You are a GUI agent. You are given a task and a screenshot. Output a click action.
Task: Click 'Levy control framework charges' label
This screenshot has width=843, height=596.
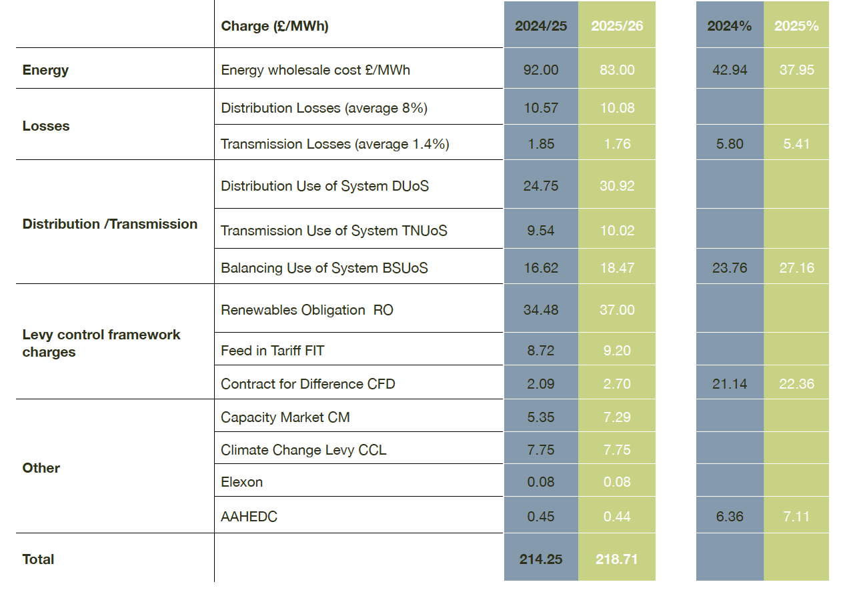(101, 343)
